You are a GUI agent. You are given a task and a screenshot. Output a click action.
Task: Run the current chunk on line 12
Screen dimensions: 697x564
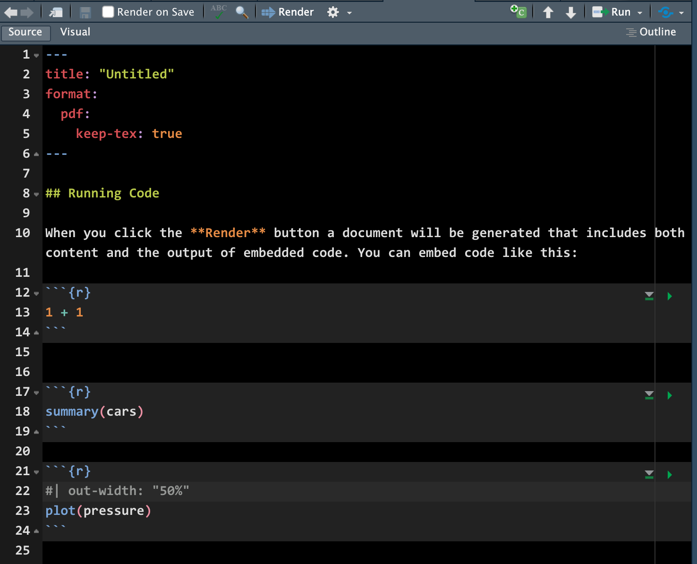click(669, 296)
